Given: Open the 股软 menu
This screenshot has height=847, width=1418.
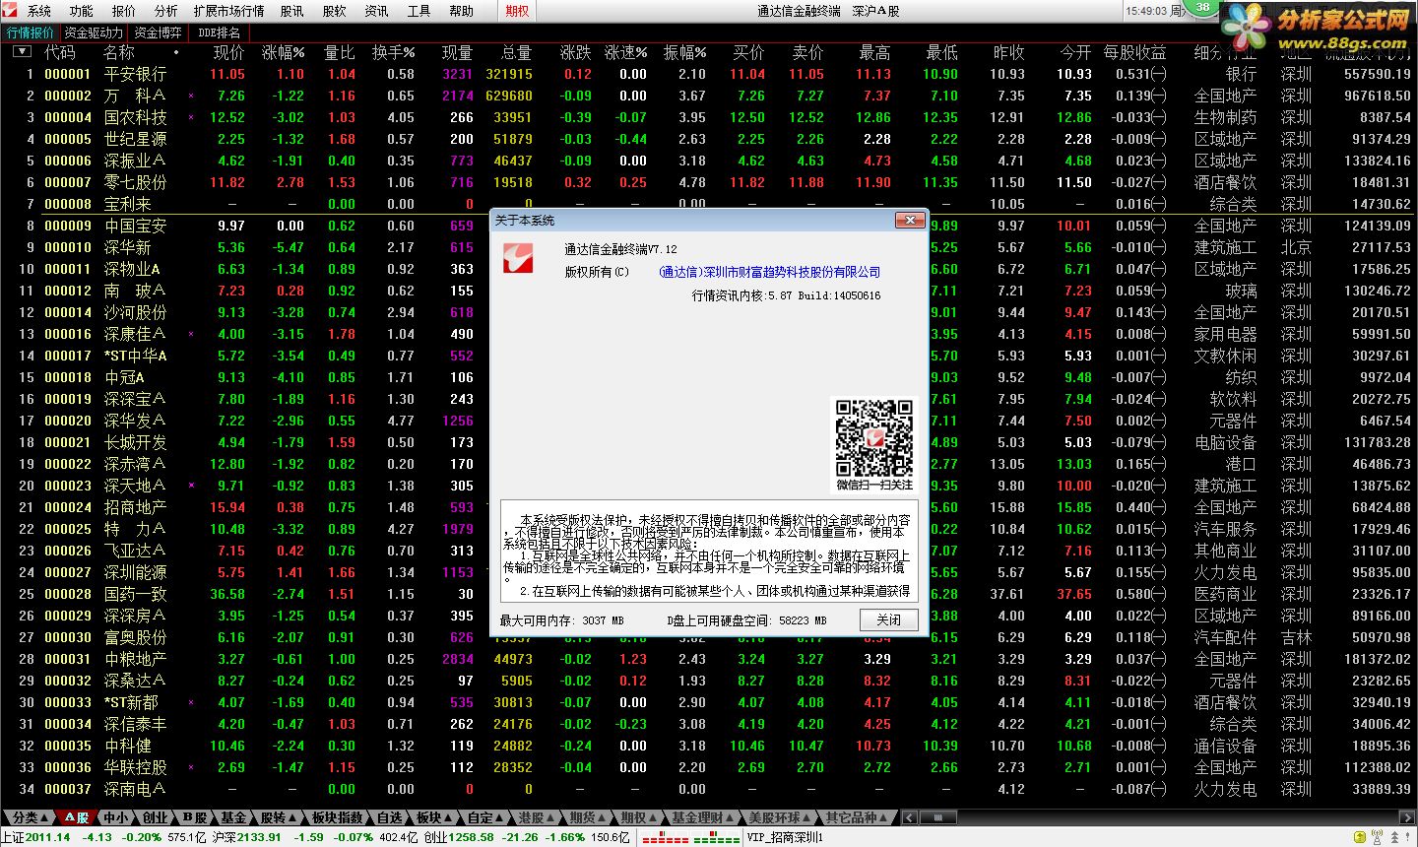Looking at the screenshot, I should coord(335,11).
